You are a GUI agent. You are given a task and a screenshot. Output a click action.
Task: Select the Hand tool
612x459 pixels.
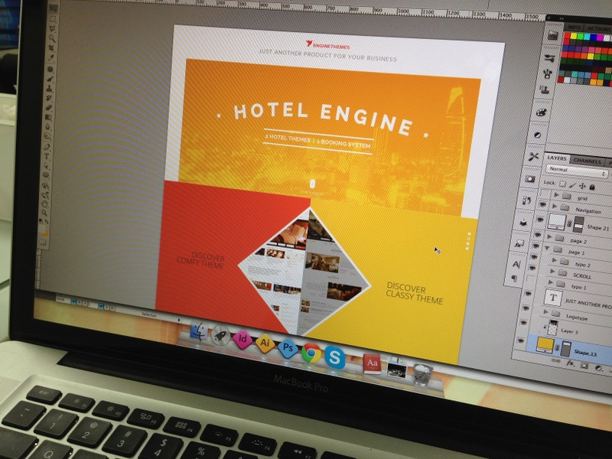pos(44,203)
